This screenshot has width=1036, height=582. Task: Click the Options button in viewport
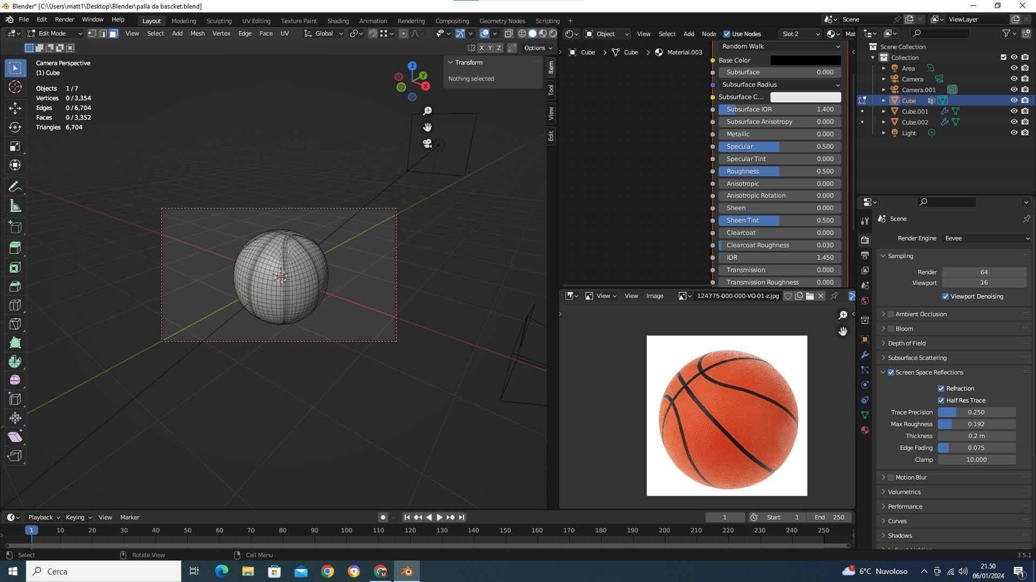(538, 48)
